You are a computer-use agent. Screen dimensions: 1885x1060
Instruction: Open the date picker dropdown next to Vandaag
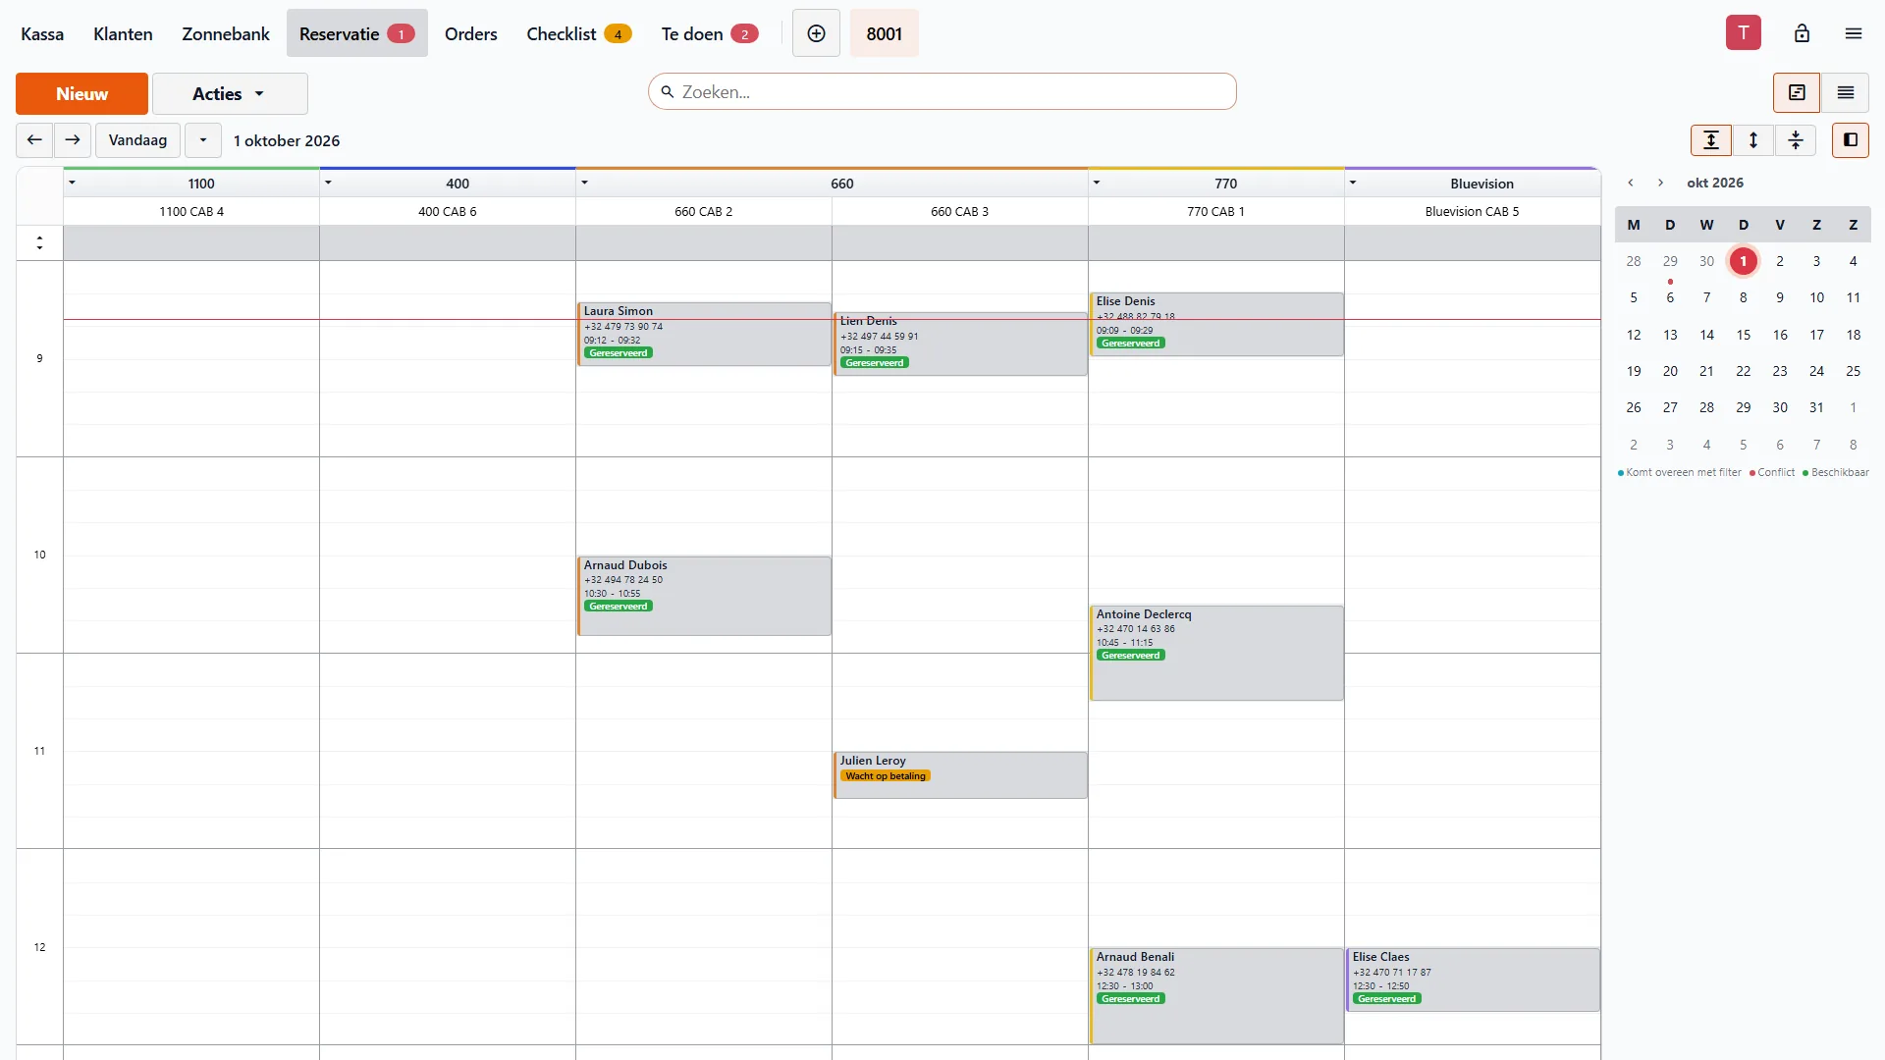203,140
